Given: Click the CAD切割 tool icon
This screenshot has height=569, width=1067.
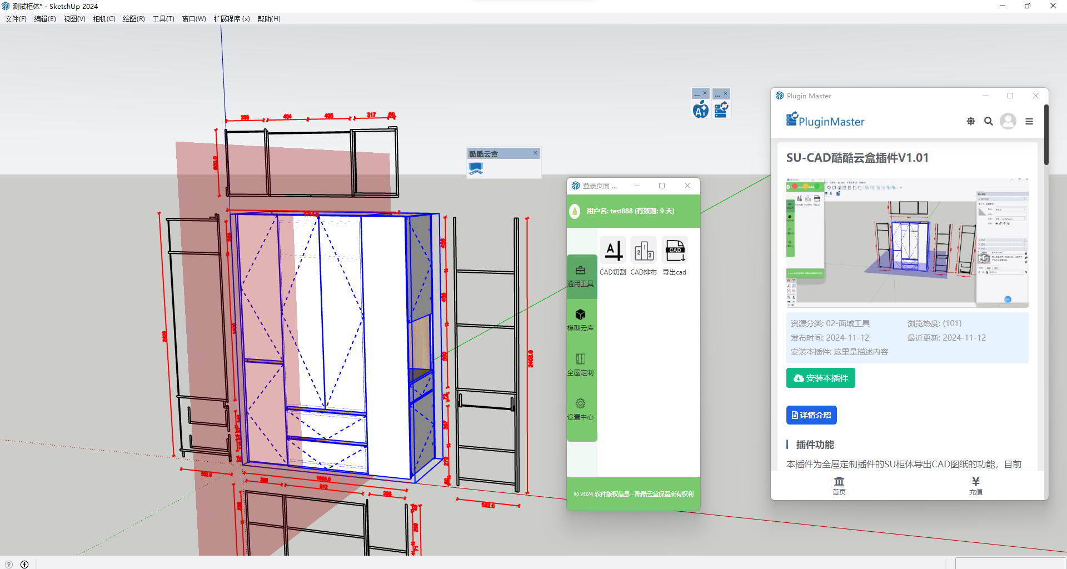Looking at the screenshot, I should [x=613, y=251].
